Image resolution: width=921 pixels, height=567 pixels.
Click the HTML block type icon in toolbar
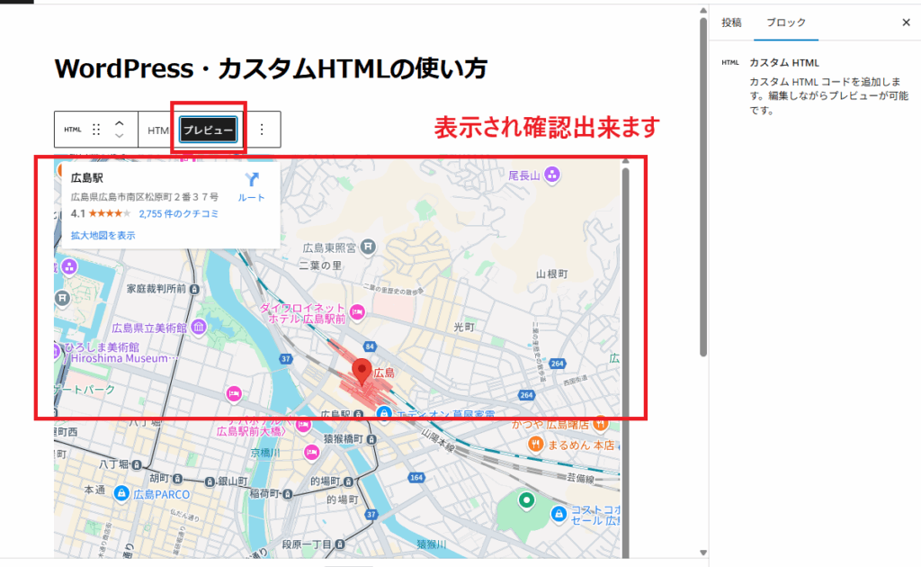(x=73, y=130)
